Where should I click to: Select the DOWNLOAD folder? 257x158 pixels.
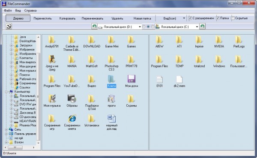[92, 40]
